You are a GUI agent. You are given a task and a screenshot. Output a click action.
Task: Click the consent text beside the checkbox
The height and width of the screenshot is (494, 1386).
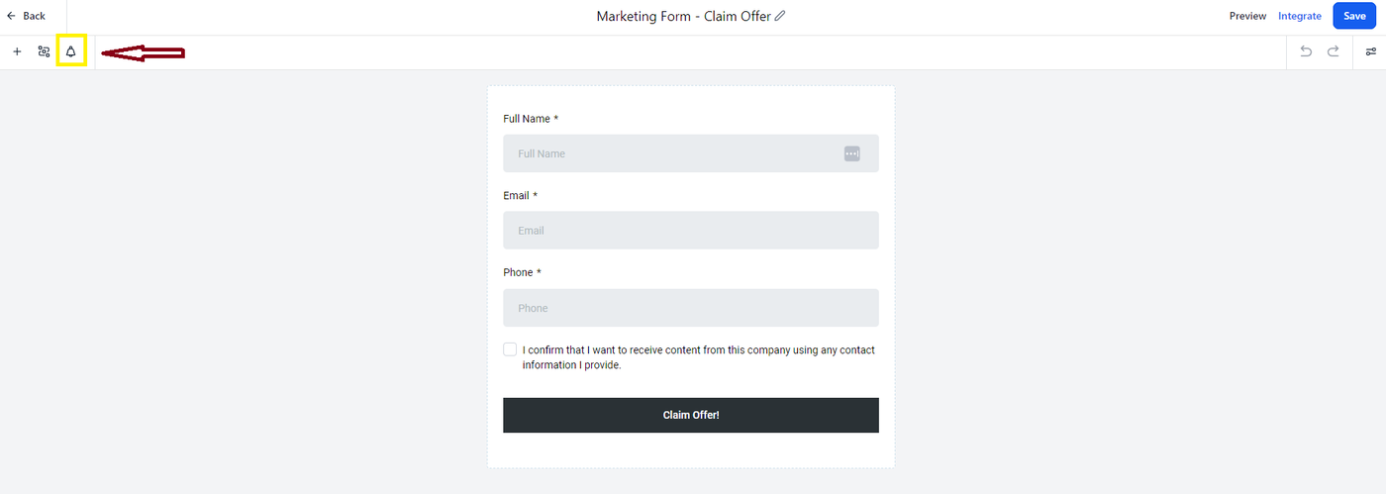(698, 357)
